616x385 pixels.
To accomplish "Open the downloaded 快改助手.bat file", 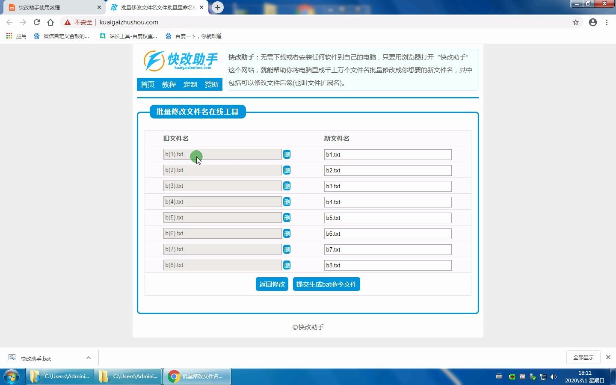I will click(x=36, y=358).
